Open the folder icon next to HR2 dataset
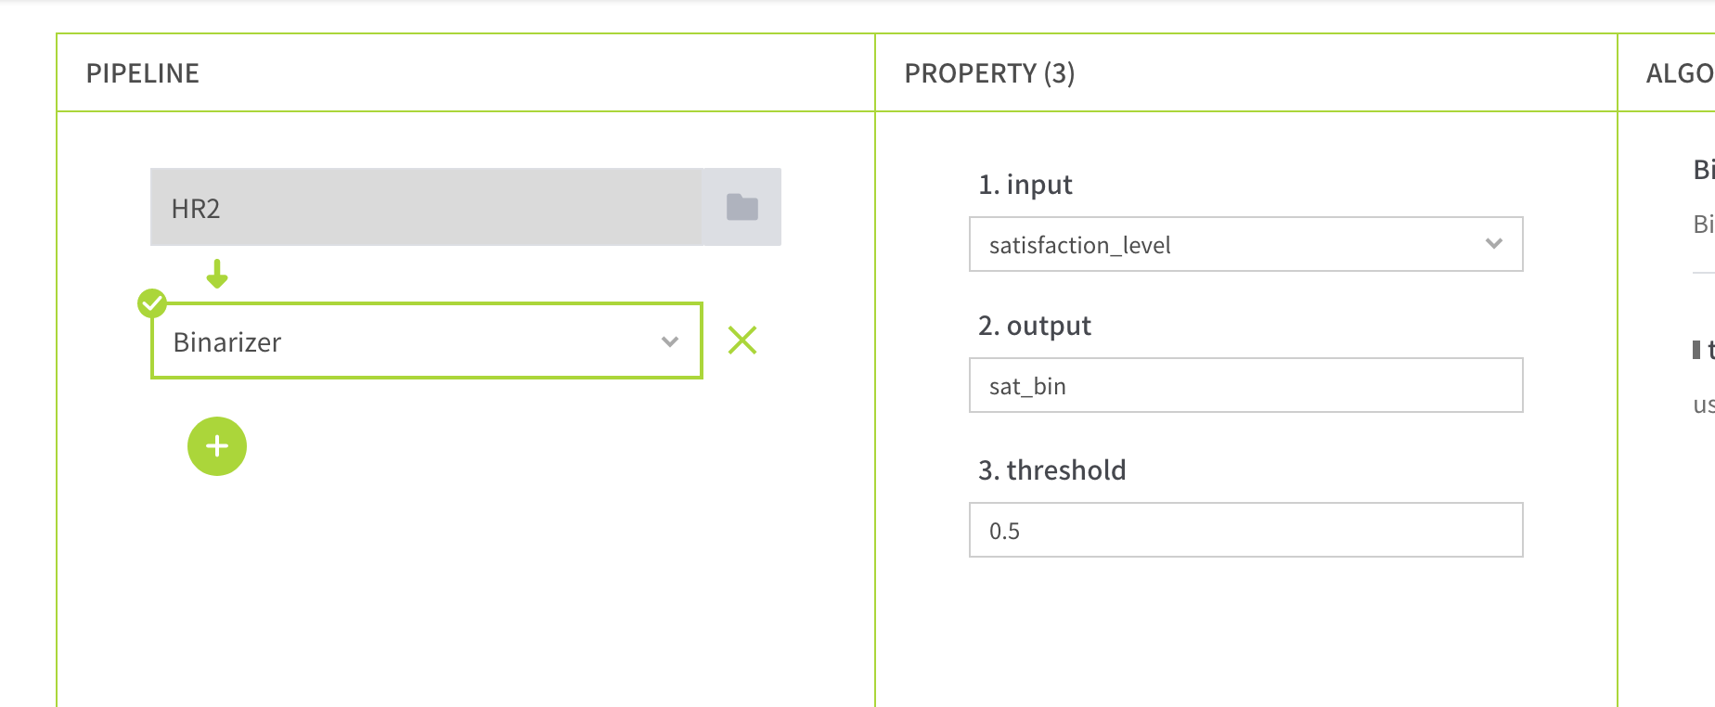1715x707 pixels. (741, 207)
